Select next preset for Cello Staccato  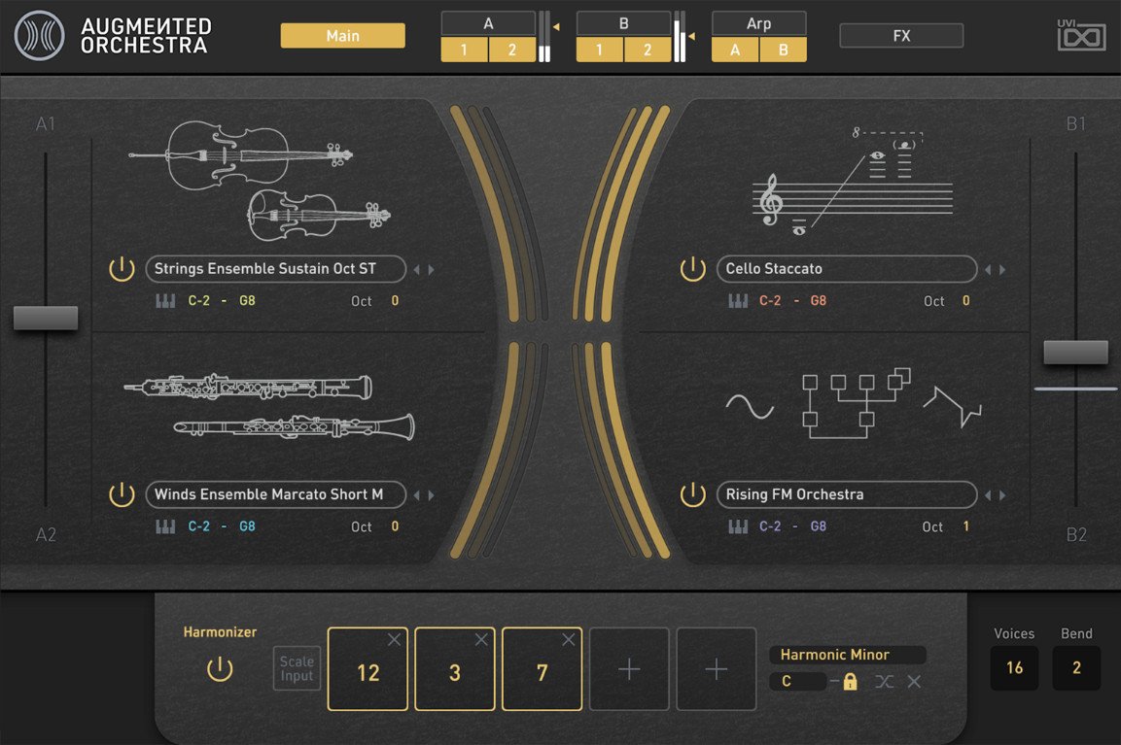(x=1002, y=270)
